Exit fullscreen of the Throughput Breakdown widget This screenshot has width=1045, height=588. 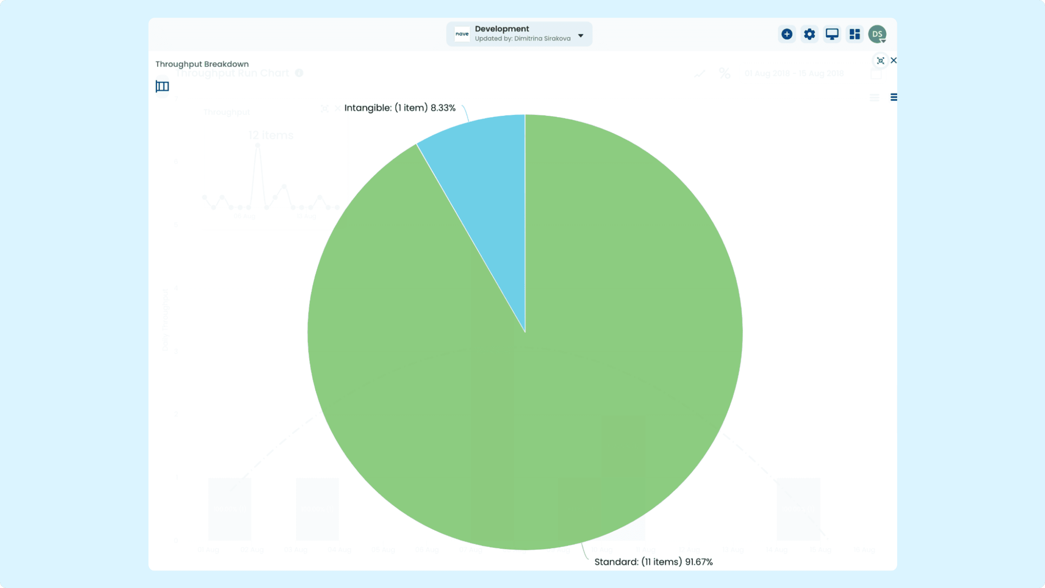click(880, 61)
